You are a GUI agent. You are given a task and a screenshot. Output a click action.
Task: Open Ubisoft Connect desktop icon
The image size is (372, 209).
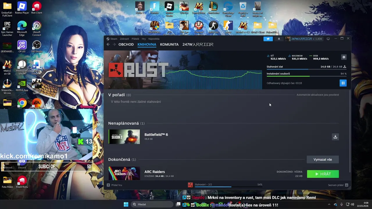coord(37,29)
